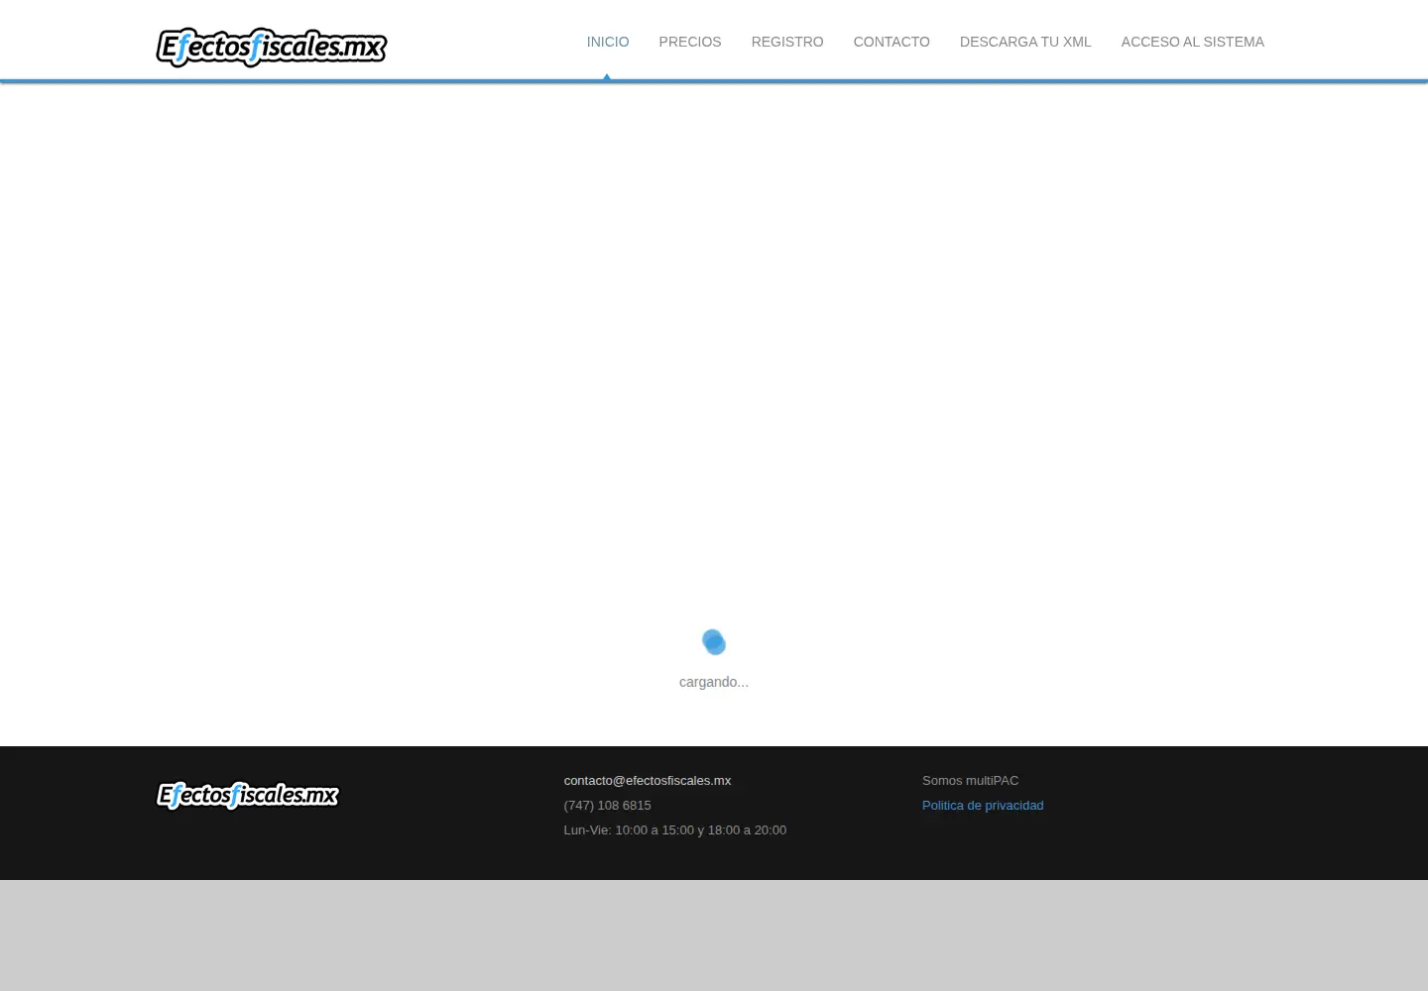Screen dimensions: 1428x991
Task: Click the blue loading spinner
Action: coord(714,642)
